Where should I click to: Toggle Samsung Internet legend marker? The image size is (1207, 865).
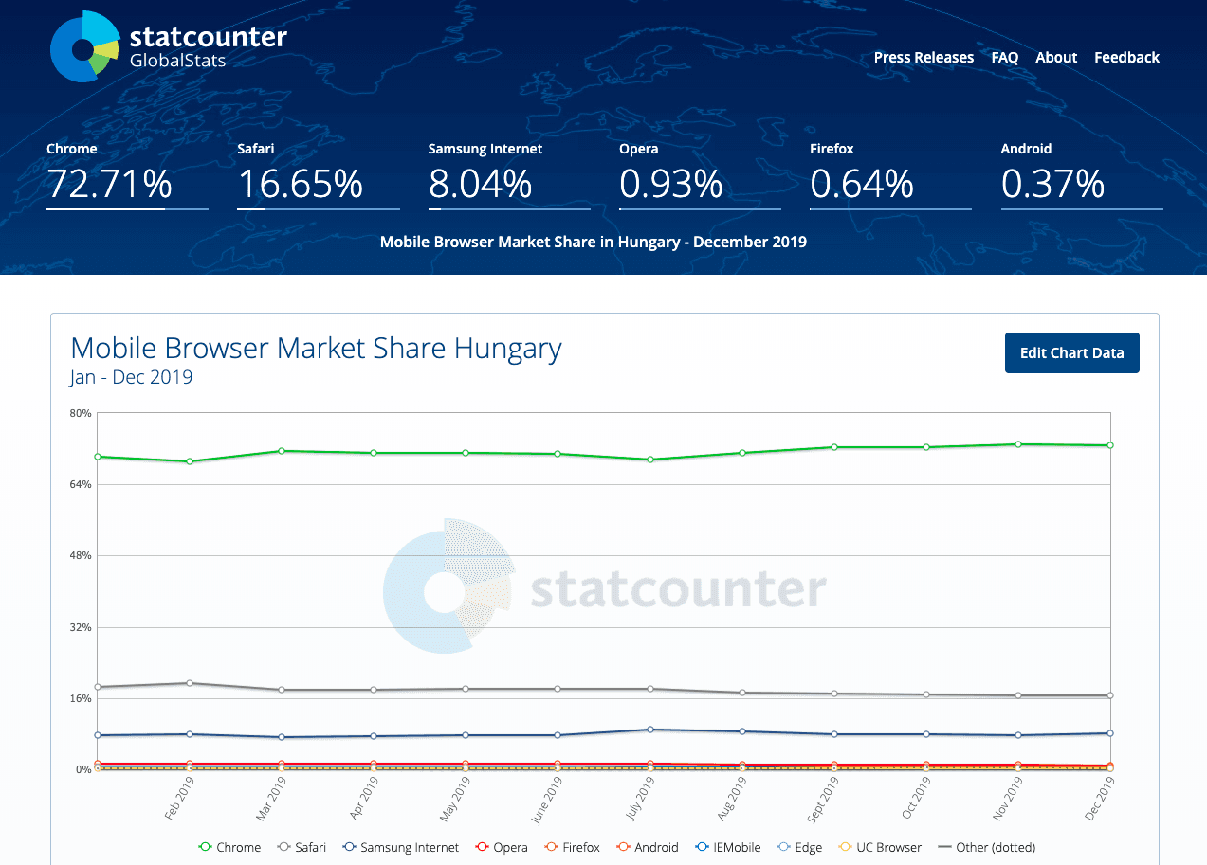350,847
